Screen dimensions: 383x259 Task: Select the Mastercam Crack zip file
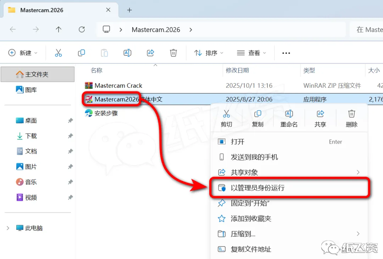(113, 85)
